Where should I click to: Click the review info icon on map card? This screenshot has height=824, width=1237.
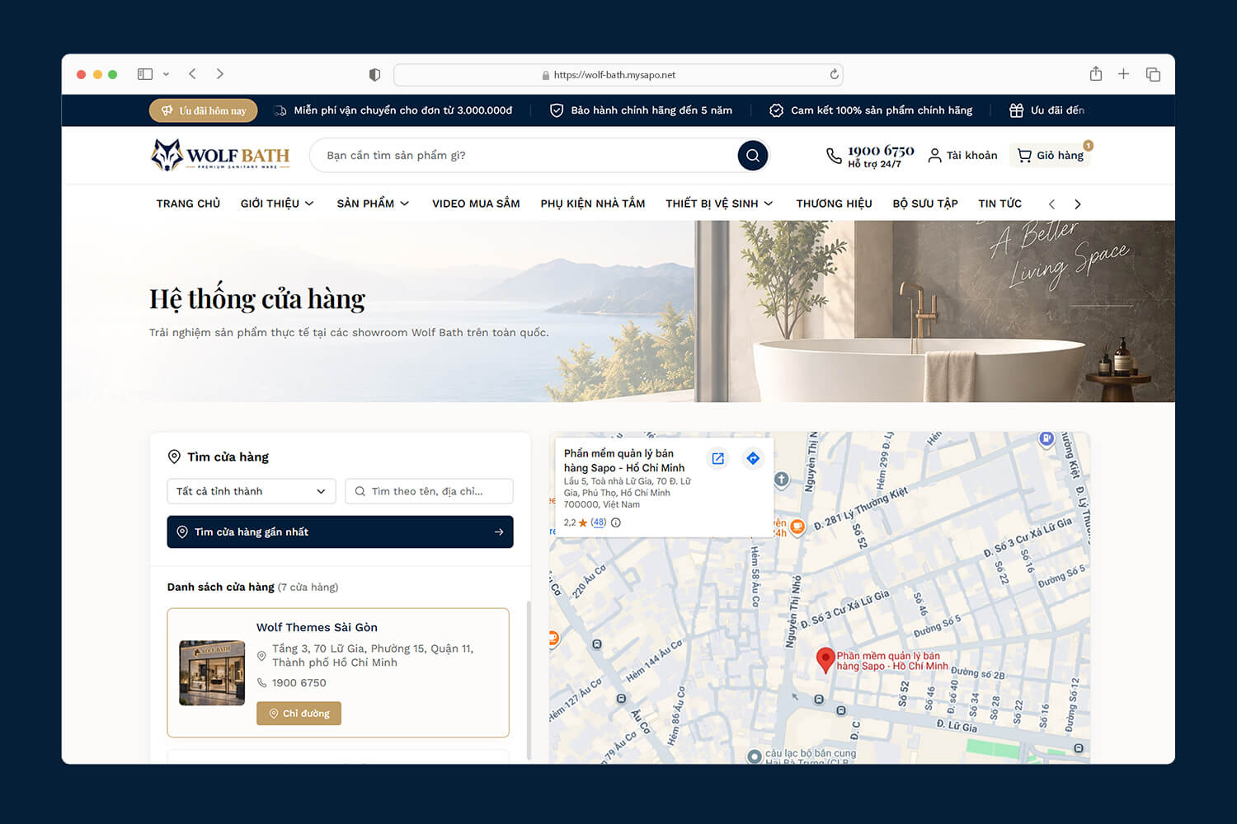pos(616,522)
